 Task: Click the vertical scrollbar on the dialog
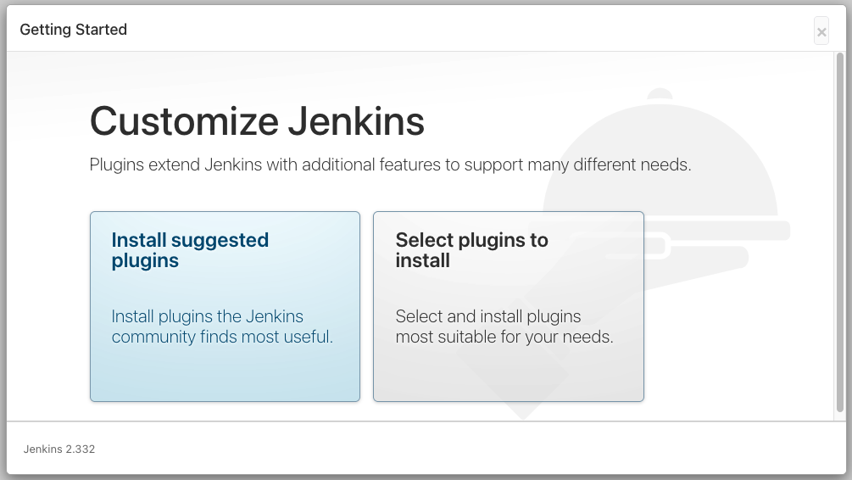pos(840,232)
